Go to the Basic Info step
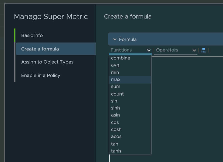Screen dimensions: 223x162 (x=32, y=35)
